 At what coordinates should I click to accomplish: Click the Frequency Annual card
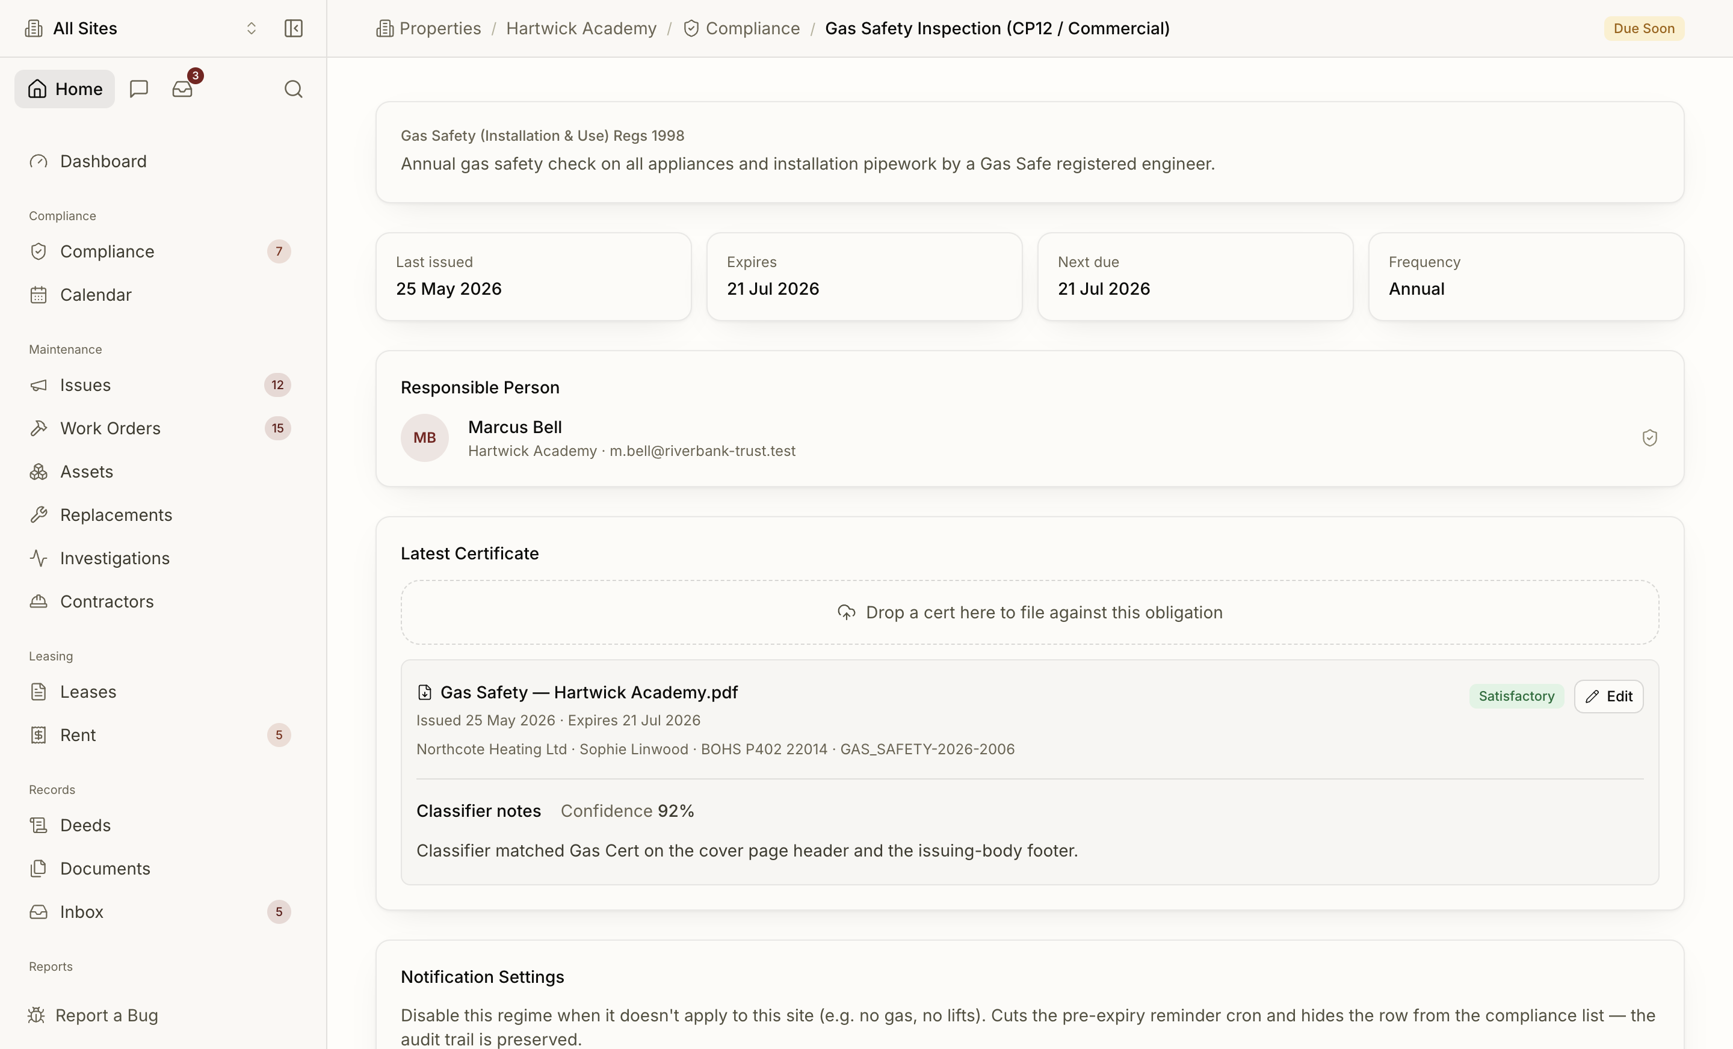click(x=1525, y=276)
